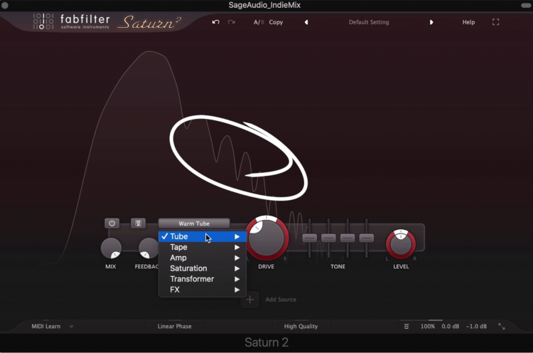Viewport: 533px width, 353px height.
Task: Expand the Amp submenu arrow
Action: point(237,258)
